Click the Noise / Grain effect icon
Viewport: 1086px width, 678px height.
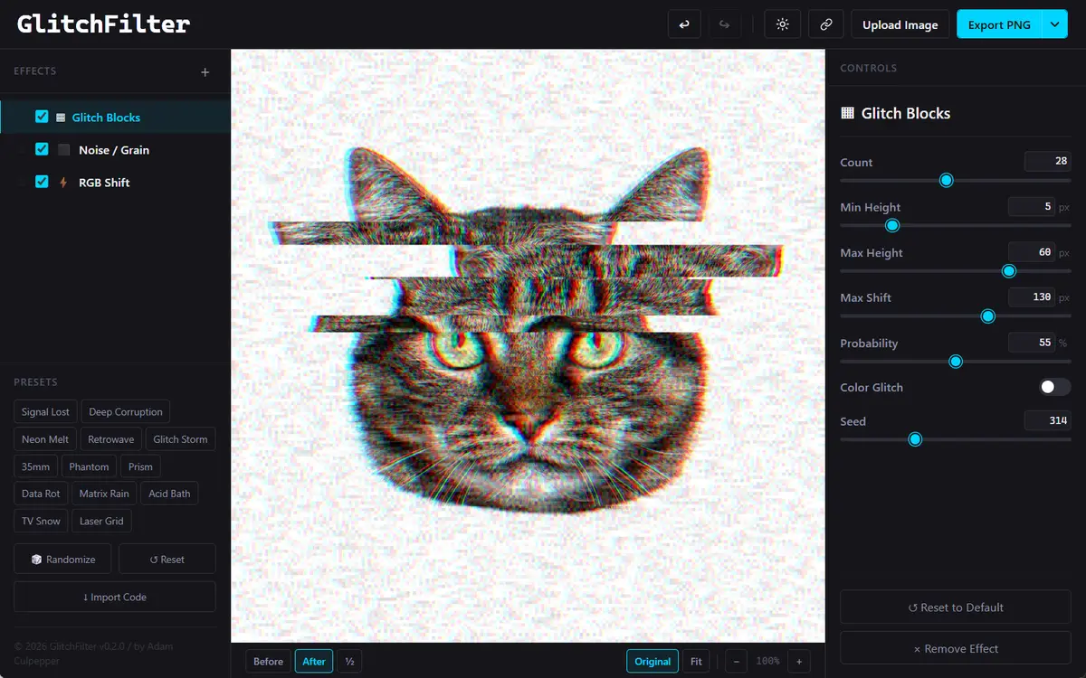click(64, 150)
